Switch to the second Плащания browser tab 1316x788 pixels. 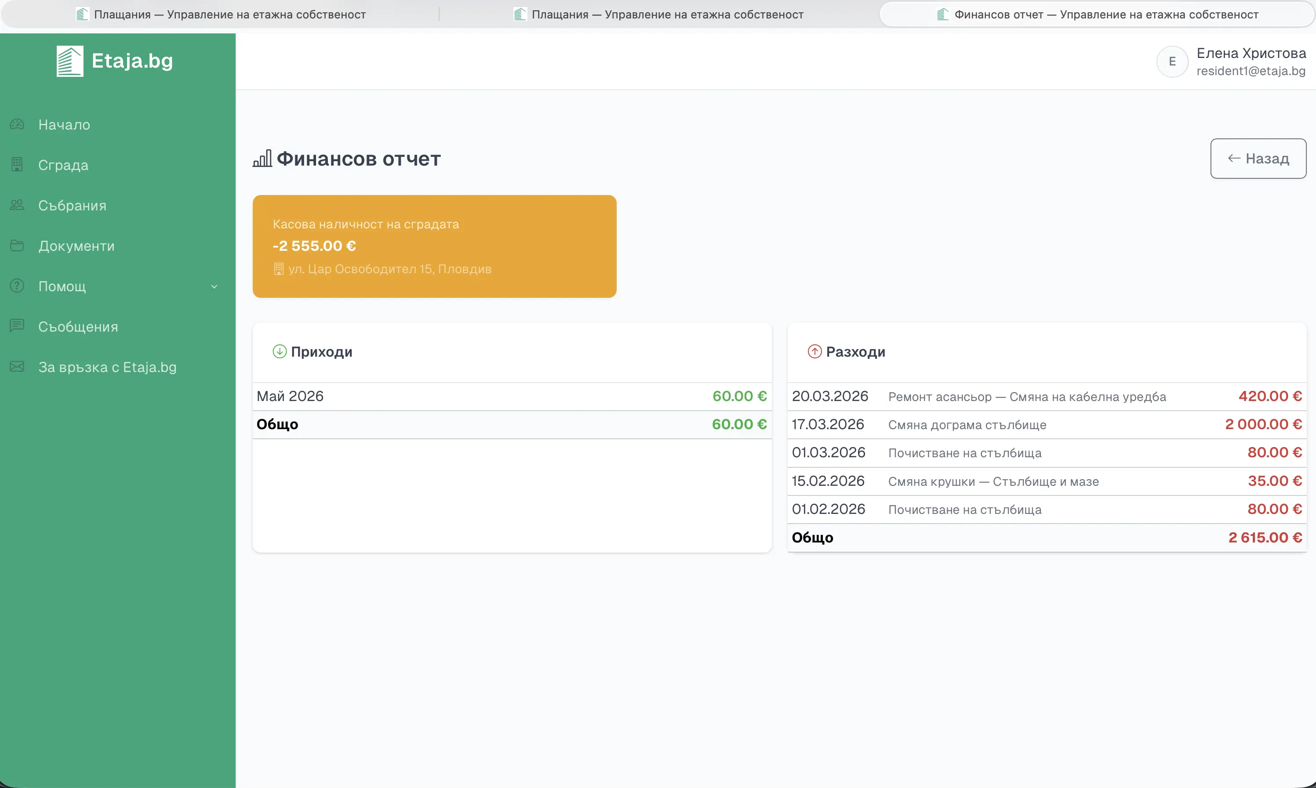coord(659,14)
